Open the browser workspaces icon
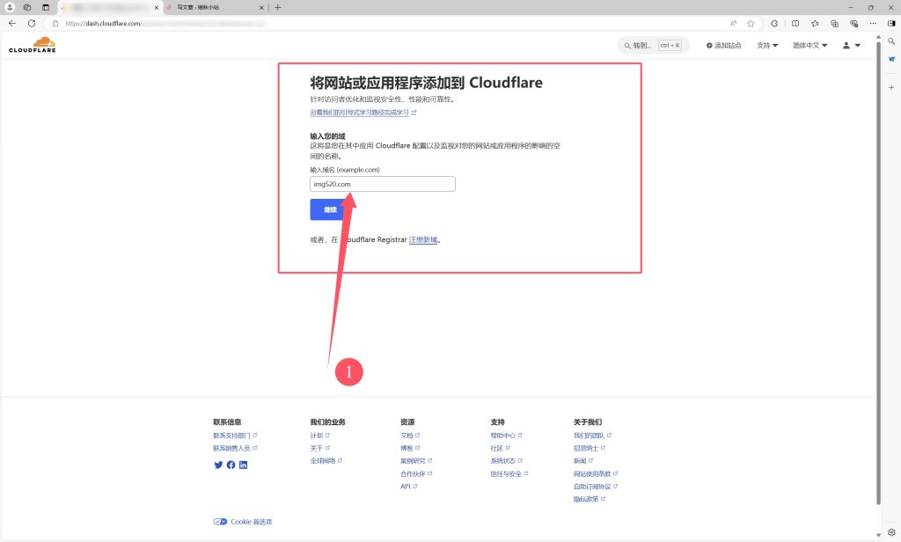 click(x=27, y=7)
